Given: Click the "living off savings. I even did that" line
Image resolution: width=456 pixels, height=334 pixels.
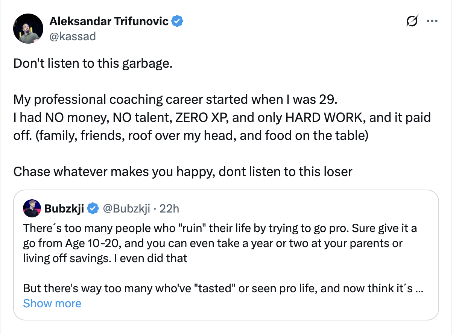Looking at the screenshot, I should pos(105,258).
